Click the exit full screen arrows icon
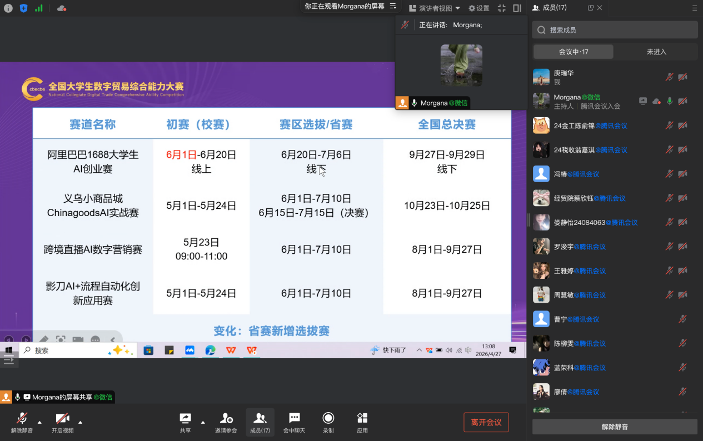 [501, 8]
